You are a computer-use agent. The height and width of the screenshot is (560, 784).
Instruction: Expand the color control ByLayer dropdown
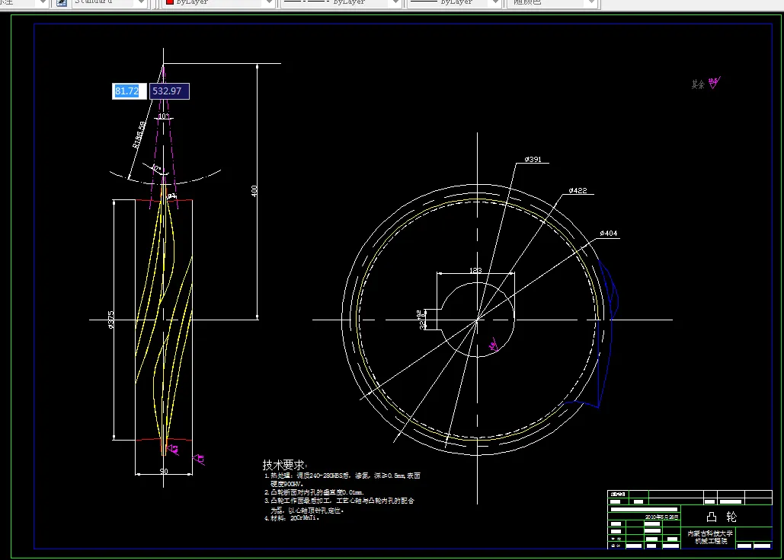click(269, 2)
